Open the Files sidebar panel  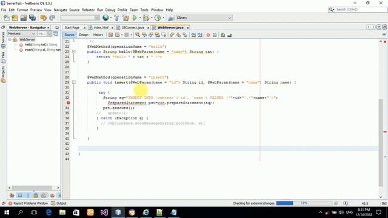coord(3,57)
